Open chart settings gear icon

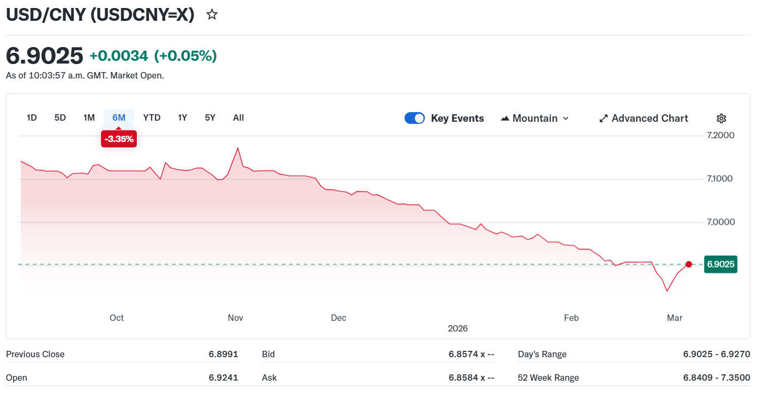click(x=721, y=119)
